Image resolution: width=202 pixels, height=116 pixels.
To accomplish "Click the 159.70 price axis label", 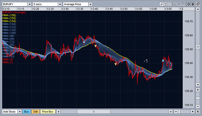I will pyautogui.click(x=189, y=21).
